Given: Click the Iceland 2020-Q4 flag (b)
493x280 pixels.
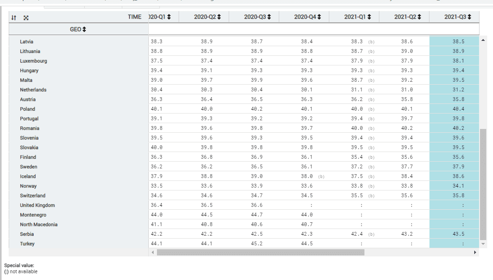Looking at the screenshot, I should point(321,177).
